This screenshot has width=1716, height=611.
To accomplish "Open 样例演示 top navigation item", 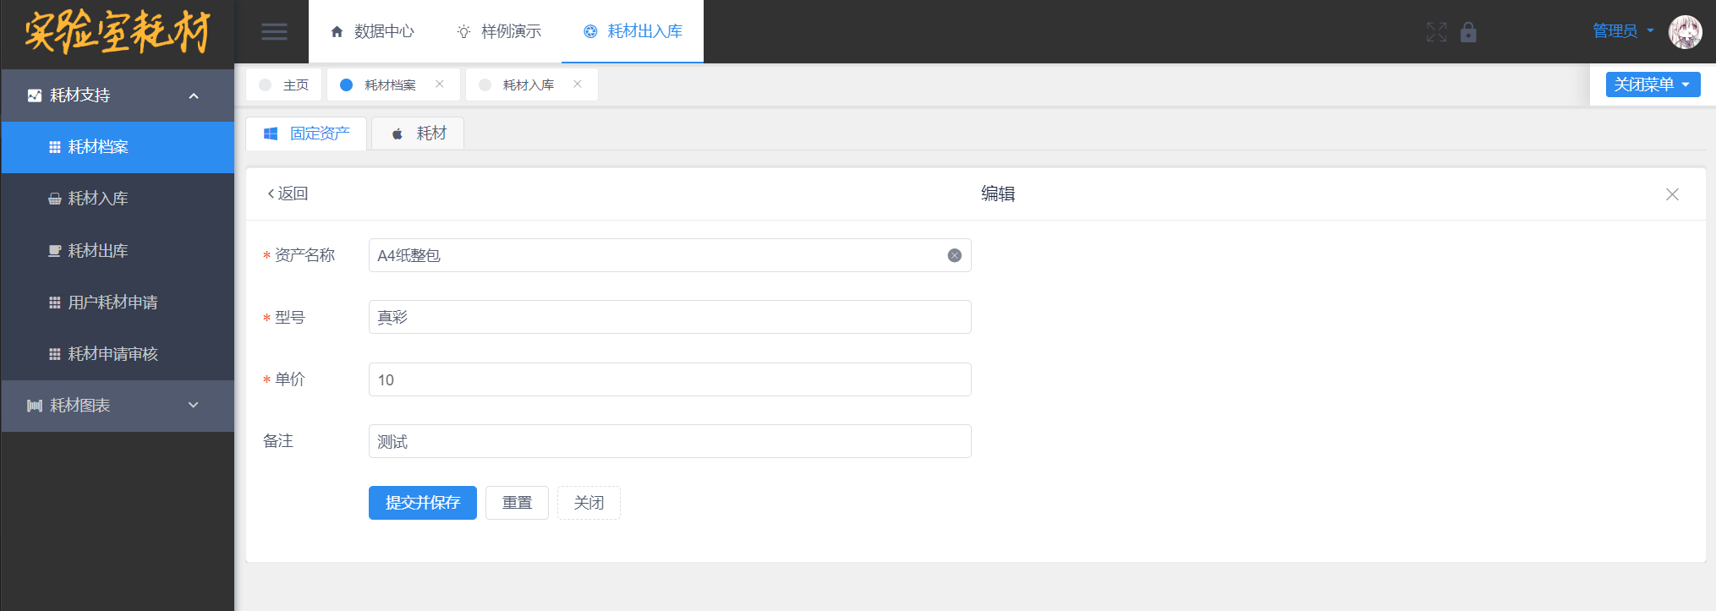I will pyautogui.click(x=499, y=31).
